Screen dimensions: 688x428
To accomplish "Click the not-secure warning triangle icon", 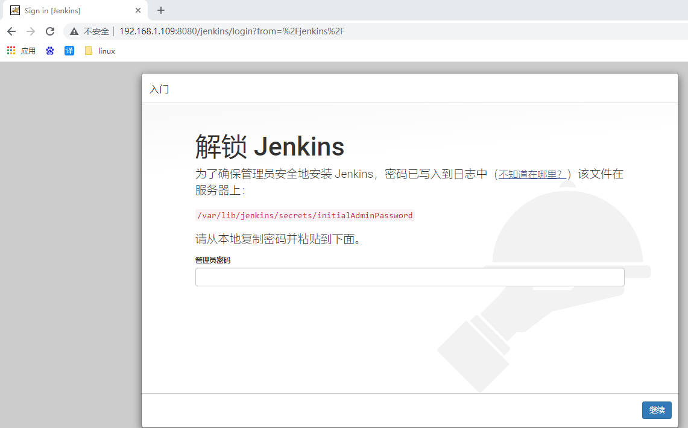I will point(74,31).
